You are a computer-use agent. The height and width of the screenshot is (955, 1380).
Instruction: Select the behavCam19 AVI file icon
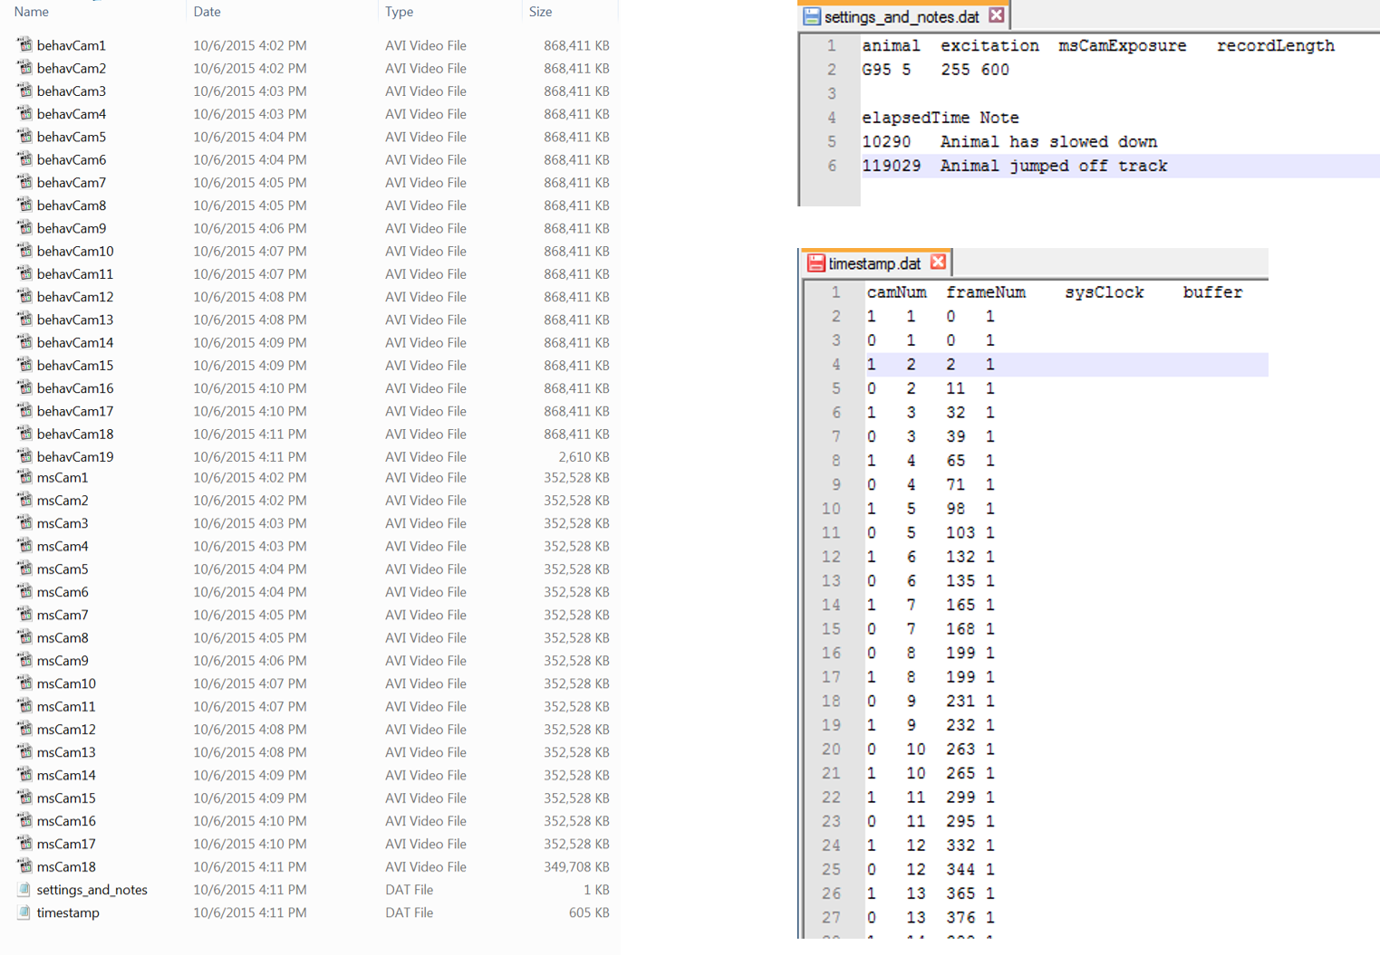click(x=24, y=456)
